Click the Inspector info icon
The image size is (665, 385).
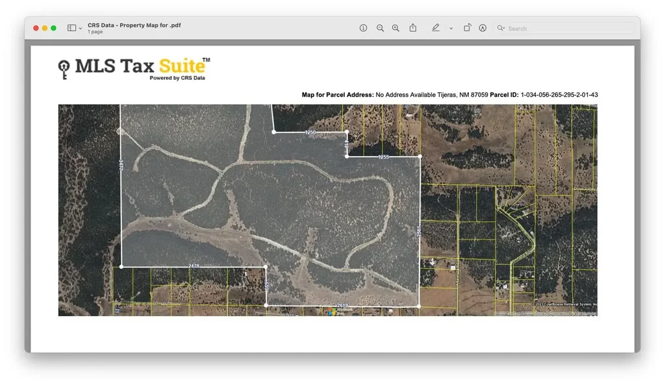tap(364, 28)
